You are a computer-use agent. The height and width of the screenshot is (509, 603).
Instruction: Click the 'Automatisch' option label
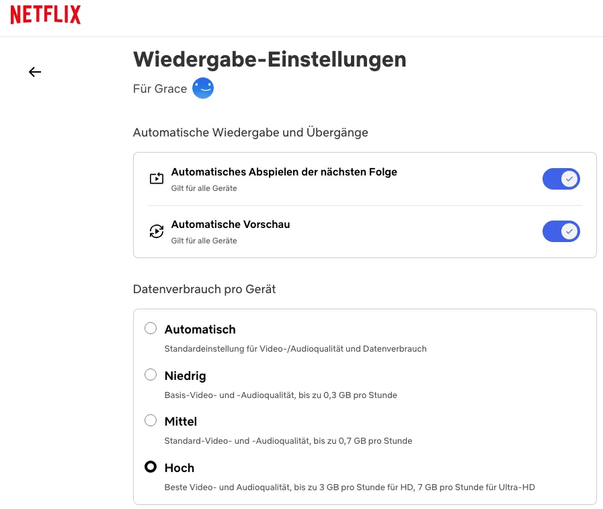[x=200, y=329]
